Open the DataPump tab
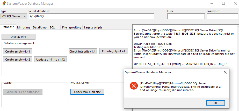This screenshot has height=111, width=239. click(x=40, y=28)
